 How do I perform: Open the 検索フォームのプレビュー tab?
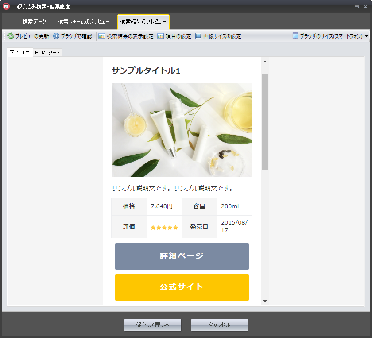tap(83, 22)
